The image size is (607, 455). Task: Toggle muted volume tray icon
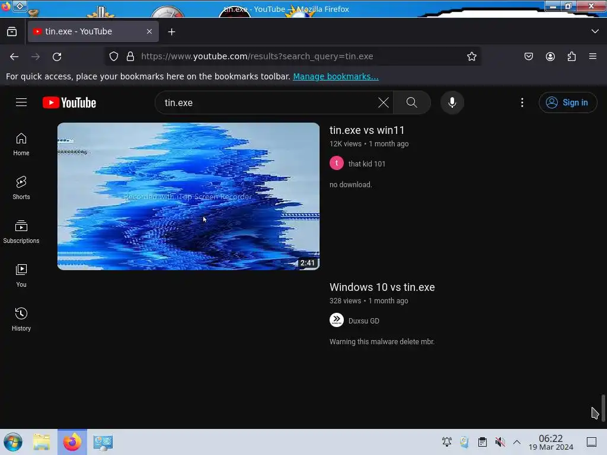[500, 442]
